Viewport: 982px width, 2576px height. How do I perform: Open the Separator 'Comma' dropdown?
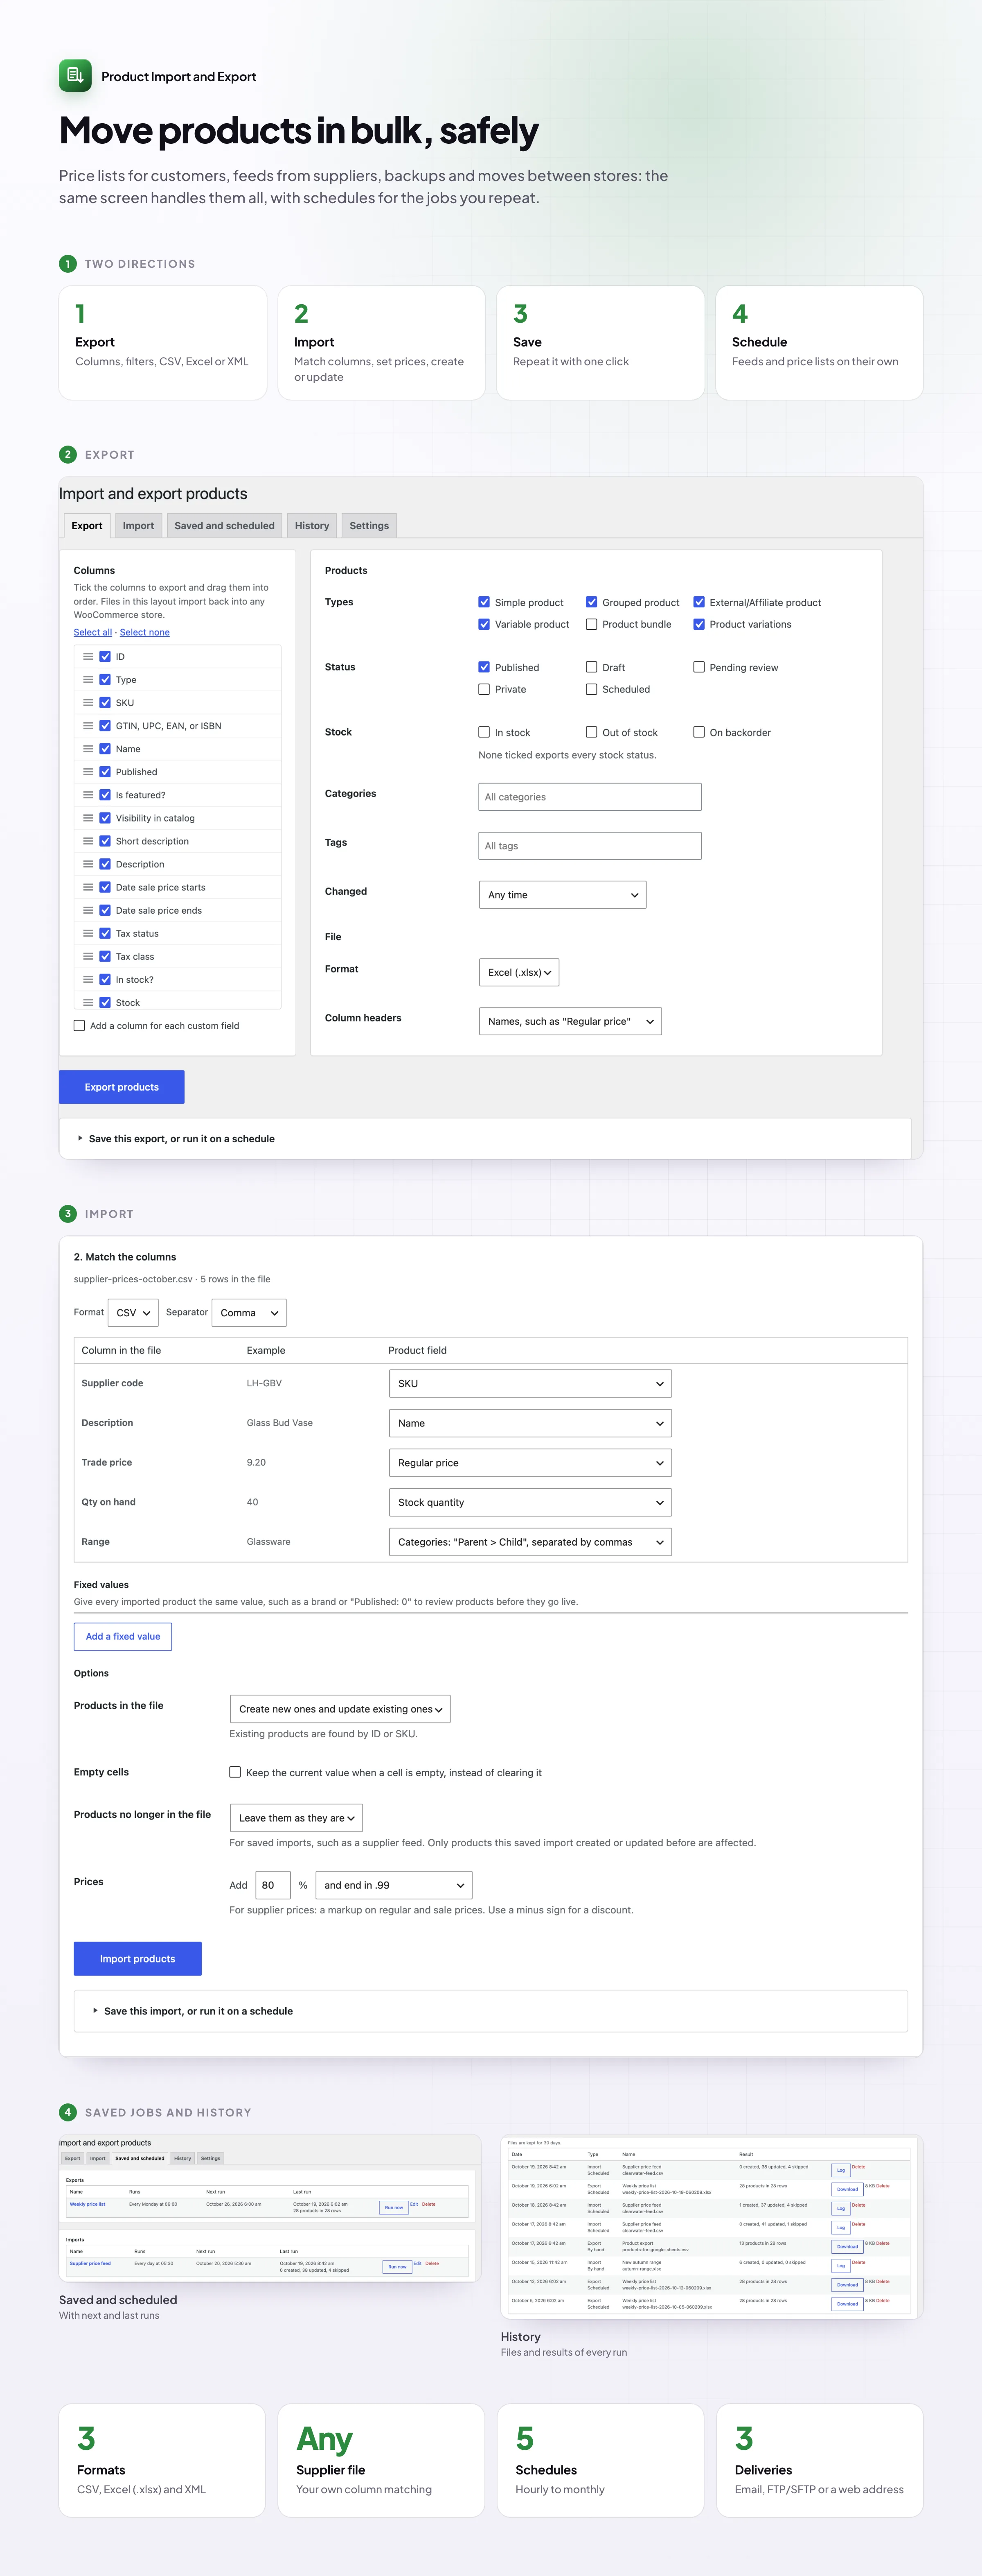[250, 1313]
